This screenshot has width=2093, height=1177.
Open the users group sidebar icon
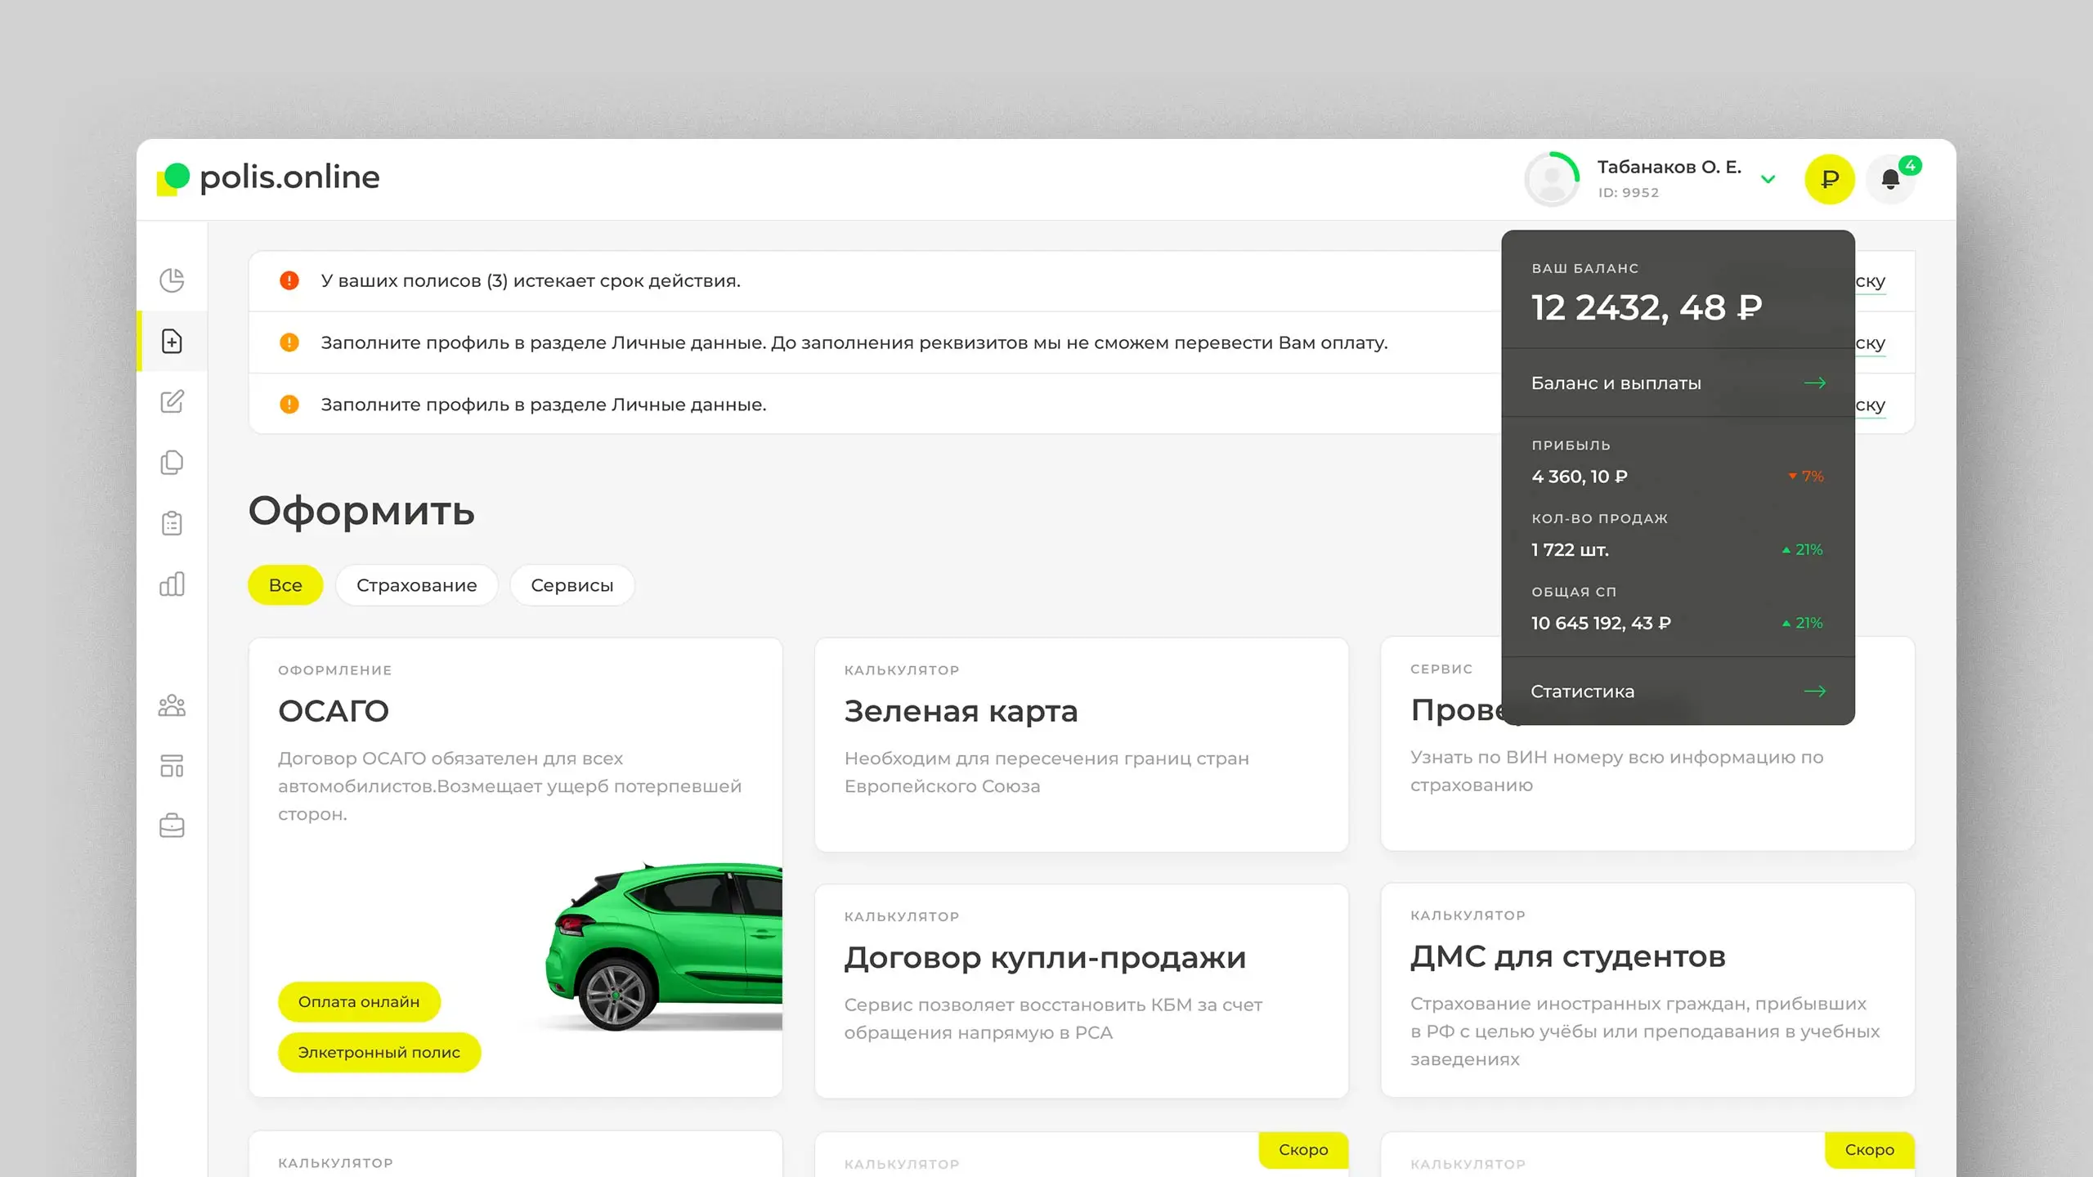tap(172, 705)
